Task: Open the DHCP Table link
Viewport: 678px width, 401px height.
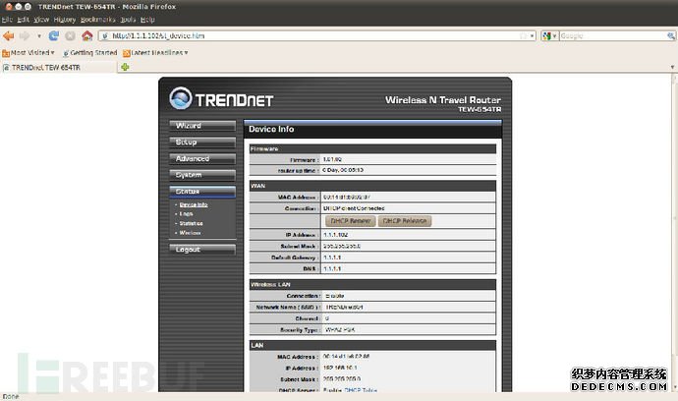Action: (361, 390)
